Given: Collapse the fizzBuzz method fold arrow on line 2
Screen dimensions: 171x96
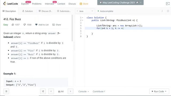Looking at the screenshot, I should tap(83, 20).
